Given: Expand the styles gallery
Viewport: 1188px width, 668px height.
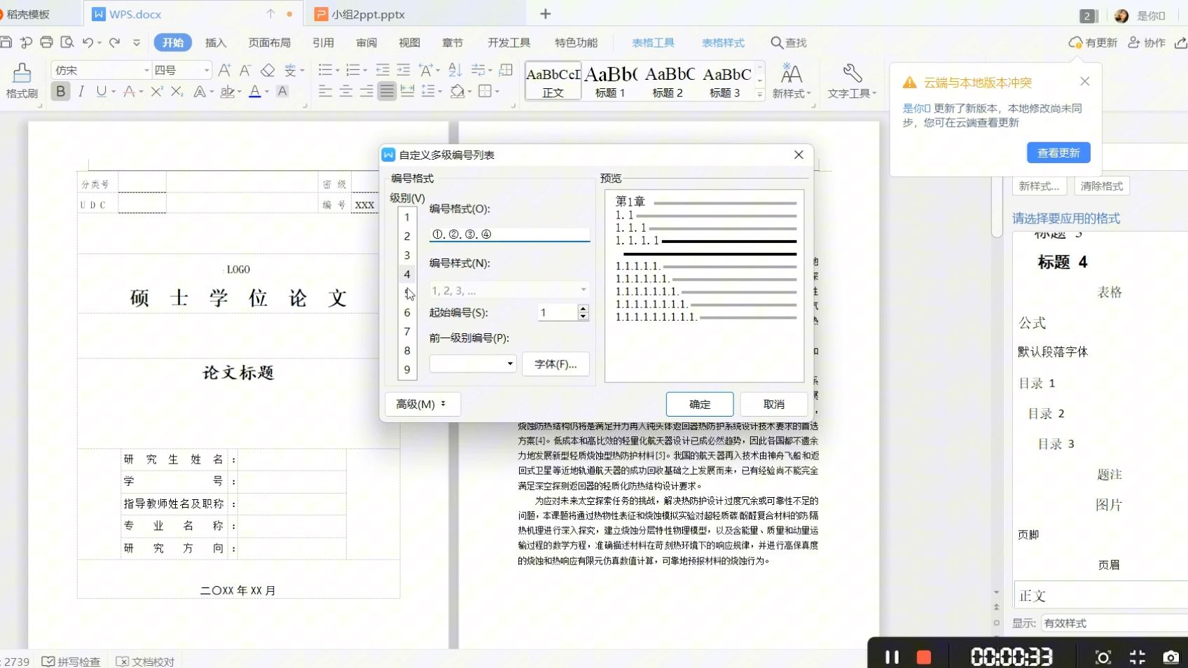Looking at the screenshot, I should pos(760,95).
